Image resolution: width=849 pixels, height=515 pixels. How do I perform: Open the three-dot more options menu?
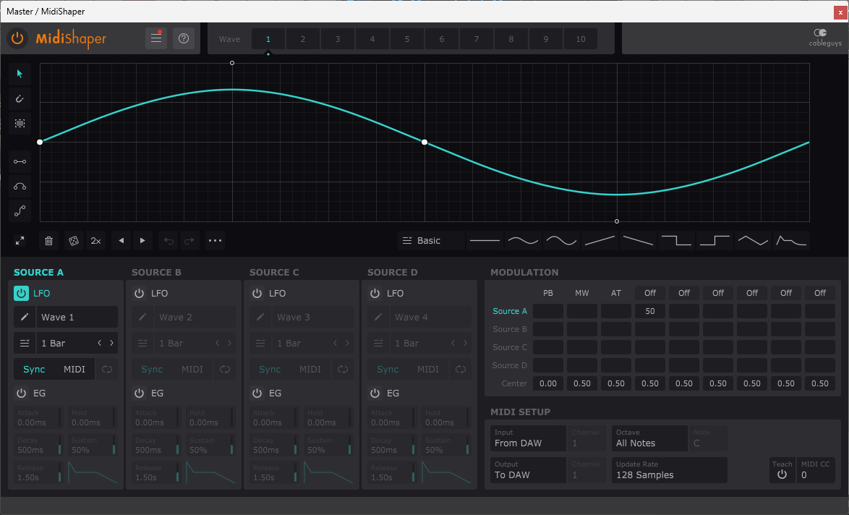click(x=215, y=240)
